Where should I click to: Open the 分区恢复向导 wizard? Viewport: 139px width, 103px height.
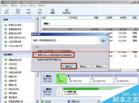tap(15, 42)
